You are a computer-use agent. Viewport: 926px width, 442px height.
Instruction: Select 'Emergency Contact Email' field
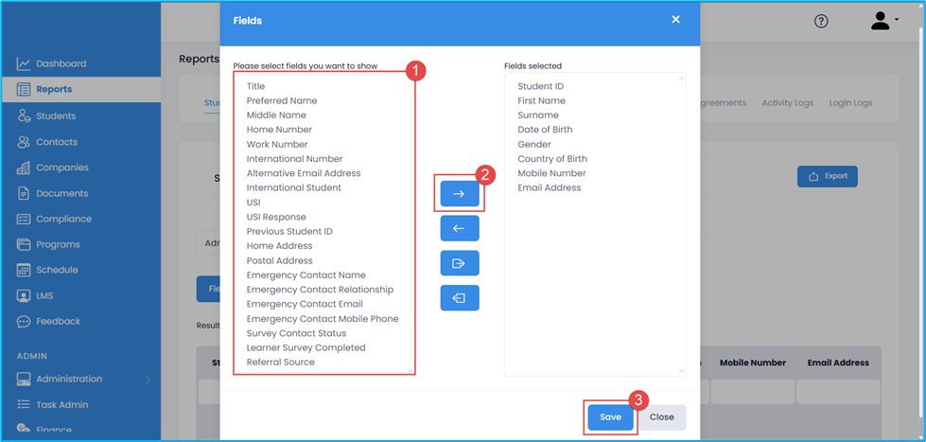pos(304,304)
